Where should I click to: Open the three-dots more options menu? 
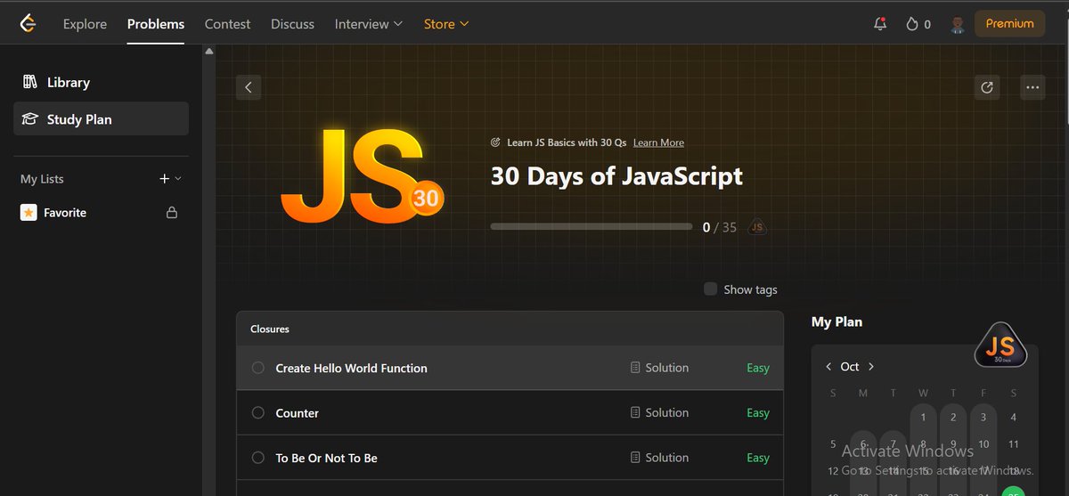(1032, 87)
